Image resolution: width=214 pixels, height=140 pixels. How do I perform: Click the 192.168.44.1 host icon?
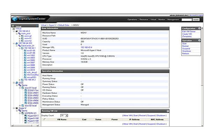pos(22,48)
